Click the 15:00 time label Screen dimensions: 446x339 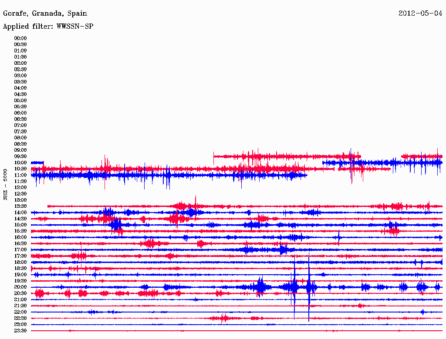coord(20,225)
